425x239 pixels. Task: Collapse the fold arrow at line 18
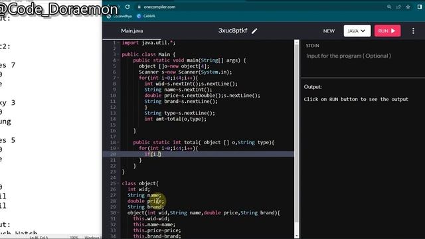point(118,143)
